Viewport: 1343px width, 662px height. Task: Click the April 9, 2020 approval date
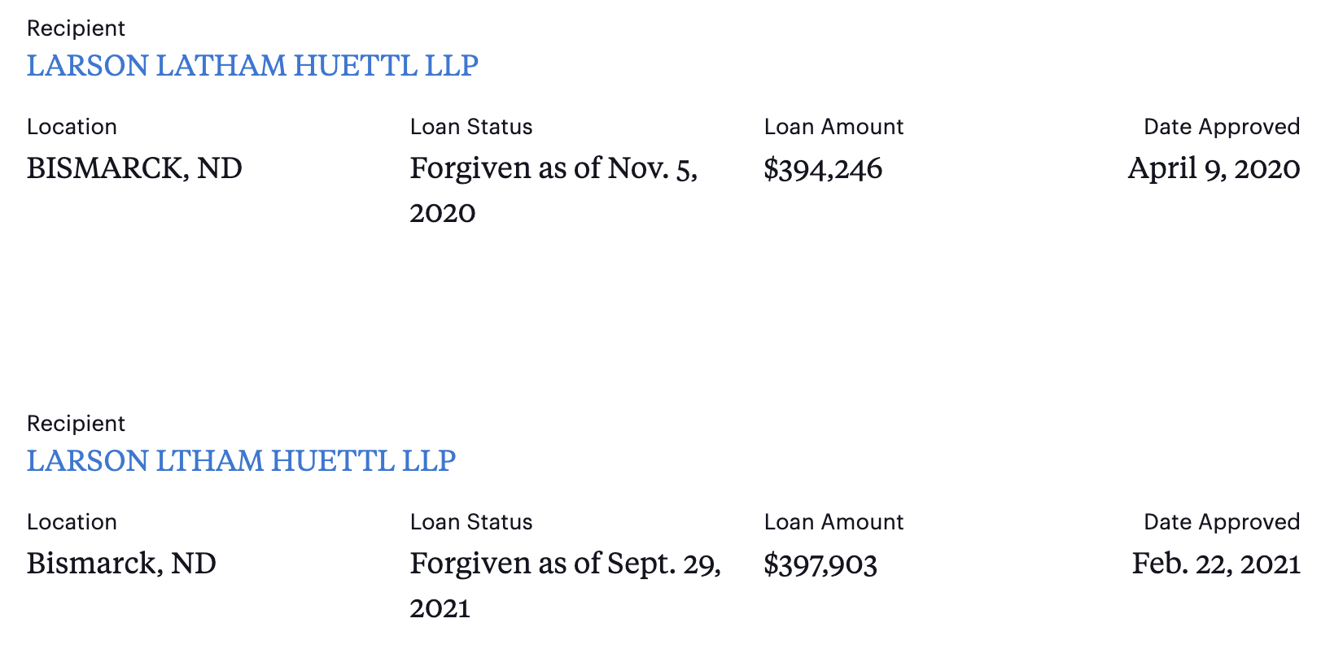pos(1214,168)
